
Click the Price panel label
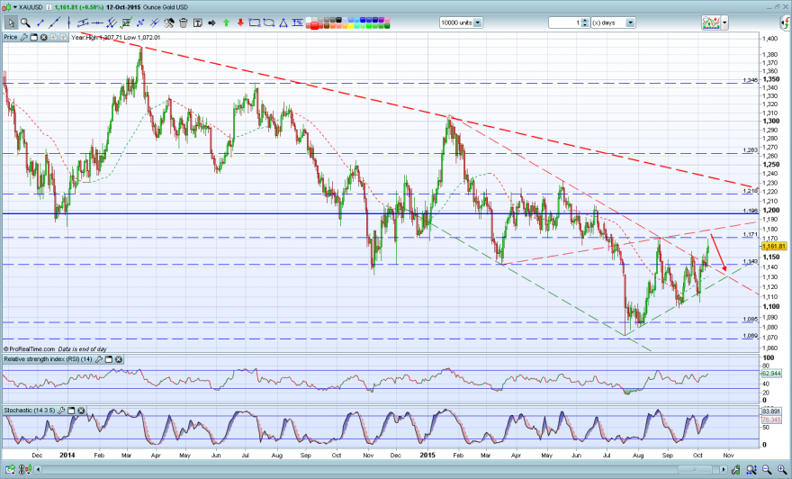[x=11, y=38]
